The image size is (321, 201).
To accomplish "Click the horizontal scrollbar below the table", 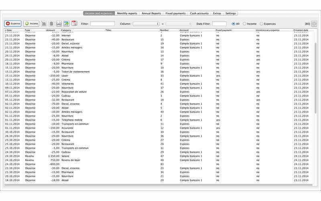I will coord(158,185).
